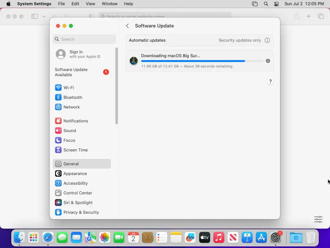330x248 pixels.
Task: Open Freeform from the Dock
Action: pos(190,237)
